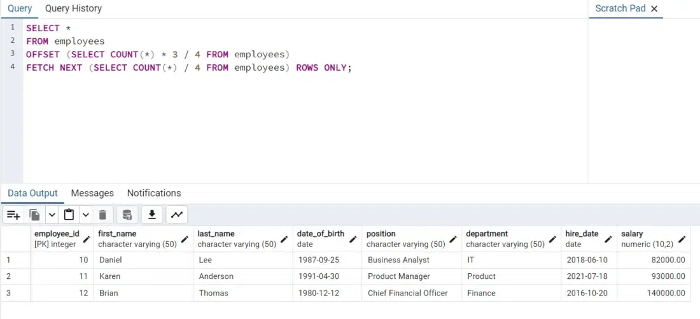Click the Save data changes icon

127,215
